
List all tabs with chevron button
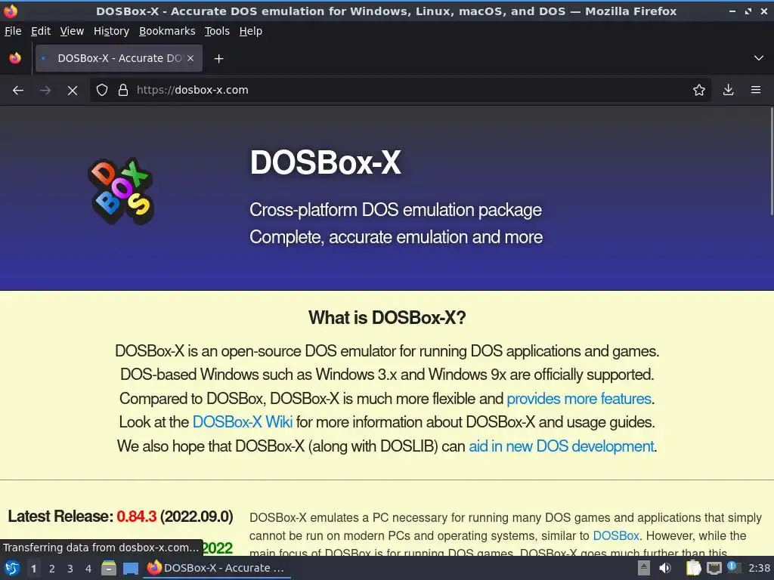click(x=759, y=58)
